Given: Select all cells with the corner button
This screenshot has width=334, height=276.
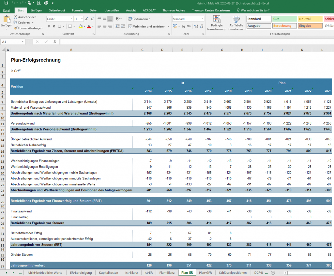Looking at the screenshot, I should click(x=3, y=50).
